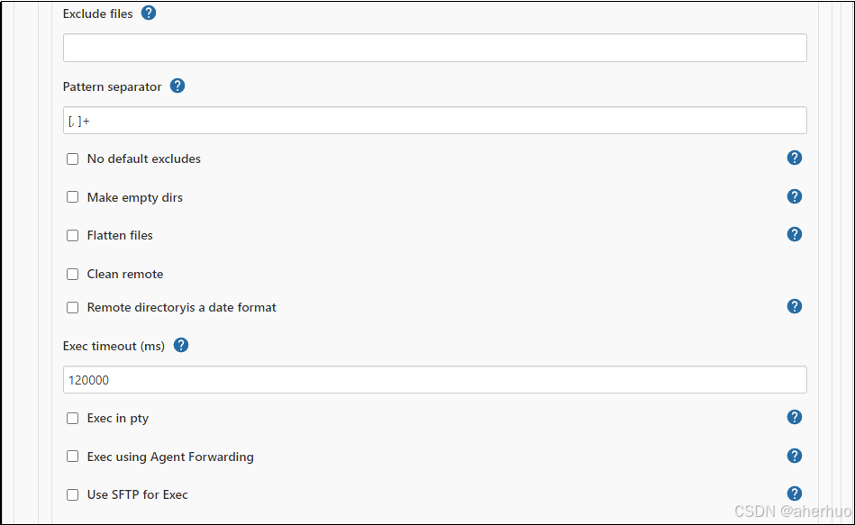
Task: Click the Use SFTP for Exec label
Action: coord(138,495)
